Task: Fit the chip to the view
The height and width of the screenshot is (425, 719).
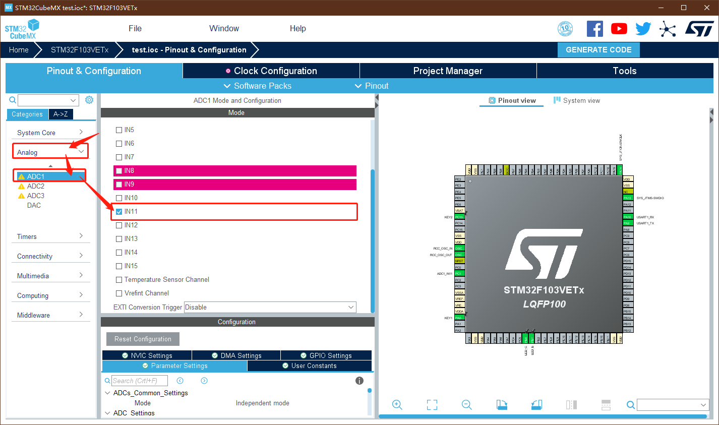Action: click(x=432, y=405)
